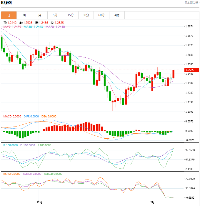The height and width of the screenshot is (206, 200).
Task: Click the 2月 date axis marker
Action: tap(151, 202)
